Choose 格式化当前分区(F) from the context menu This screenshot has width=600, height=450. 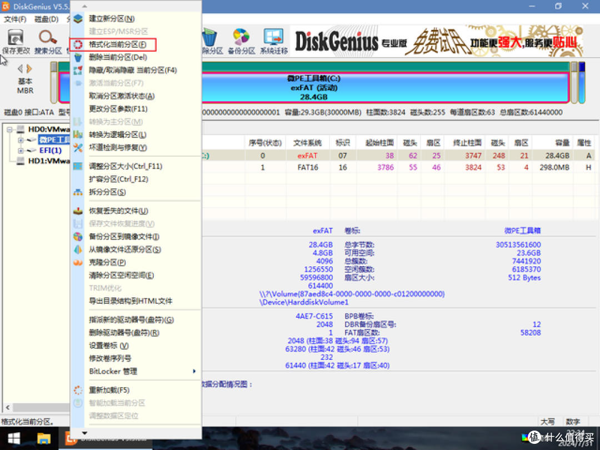tap(117, 44)
